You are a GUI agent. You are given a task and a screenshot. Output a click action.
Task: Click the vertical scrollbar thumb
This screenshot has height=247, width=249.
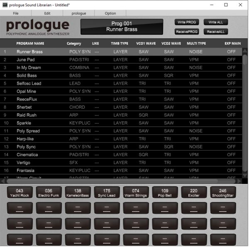click(245, 60)
